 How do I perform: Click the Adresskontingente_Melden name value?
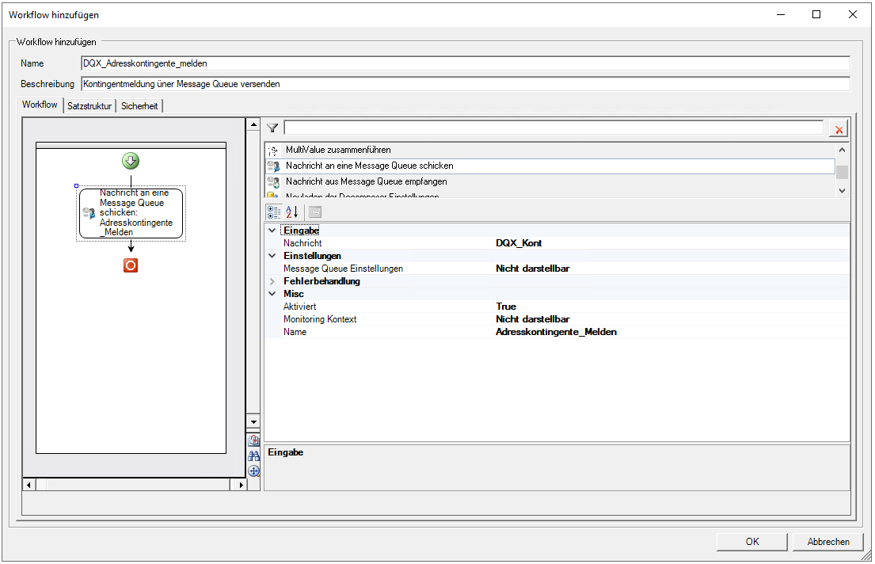click(557, 332)
